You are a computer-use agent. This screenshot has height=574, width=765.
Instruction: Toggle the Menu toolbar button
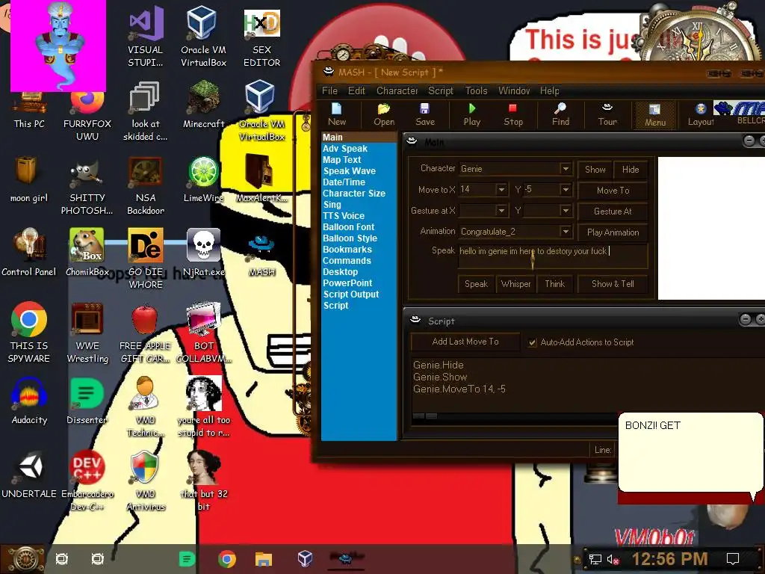654,115
